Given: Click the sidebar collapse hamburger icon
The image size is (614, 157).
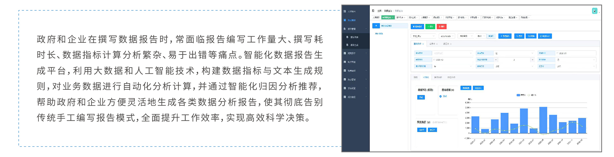Looking at the screenshot, I should coord(373,11).
